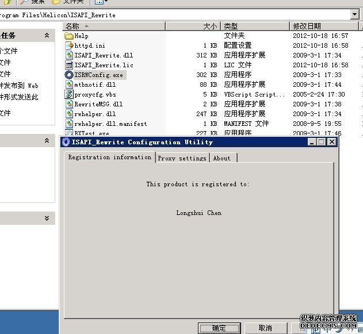Collapse the top task pane section chevron
The width and height of the screenshot is (363, 334).
pyautogui.click(x=47, y=36)
